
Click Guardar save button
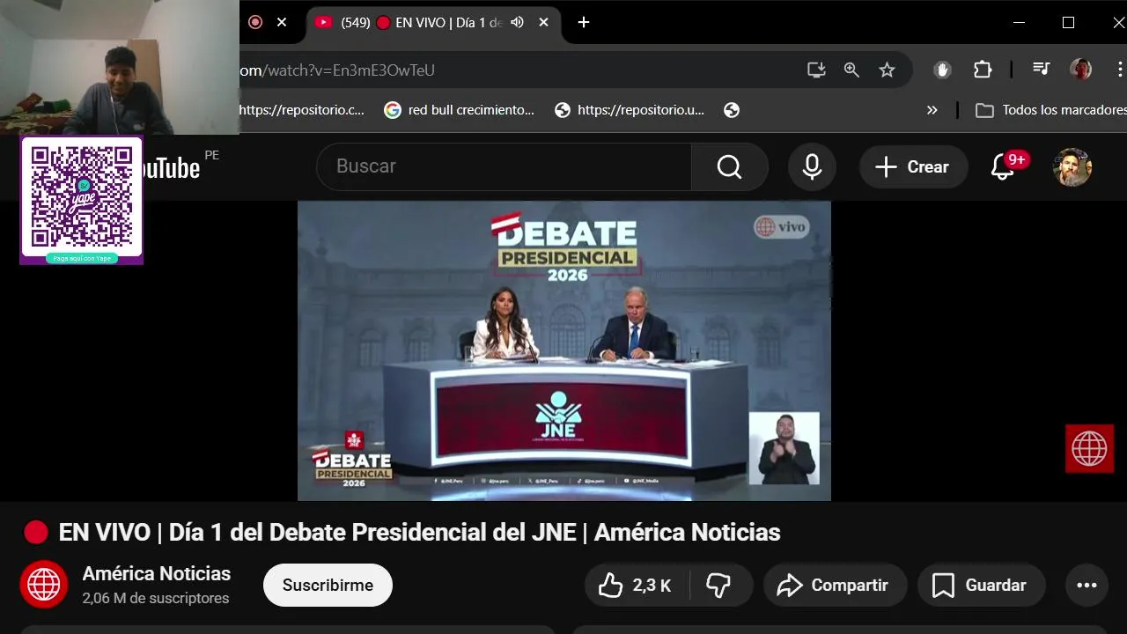pyautogui.click(x=981, y=586)
